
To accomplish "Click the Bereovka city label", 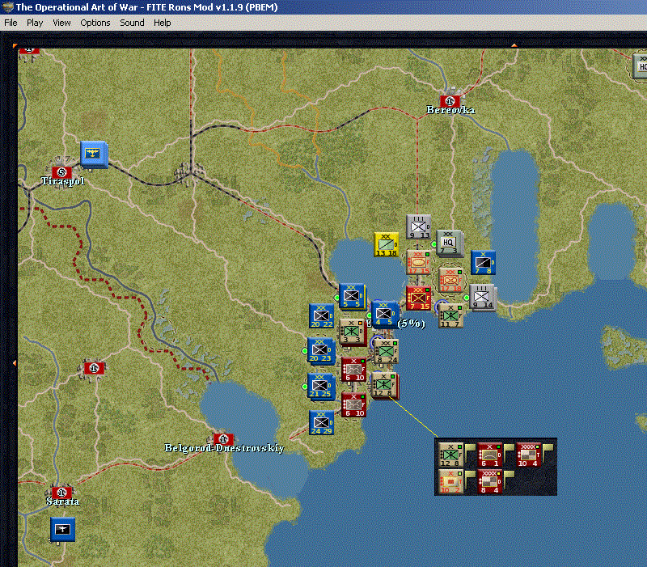I will (x=450, y=110).
